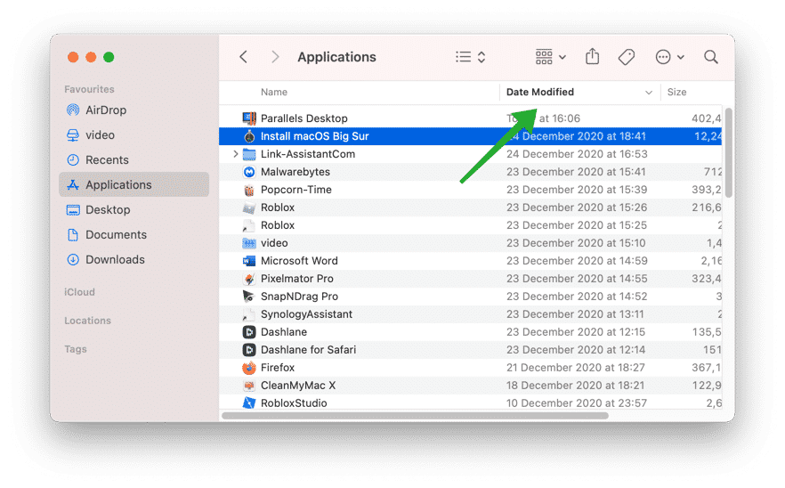The height and width of the screenshot is (488, 785).
Task: Select the Dashlane app icon
Action: point(249,332)
